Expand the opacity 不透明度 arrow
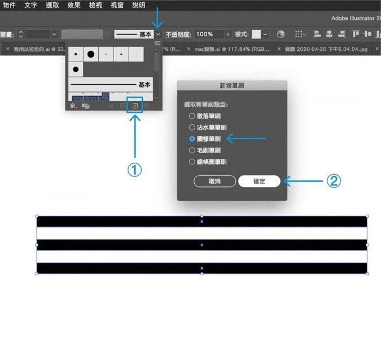This screenshot has width=381, height=339. coord(228,34)
